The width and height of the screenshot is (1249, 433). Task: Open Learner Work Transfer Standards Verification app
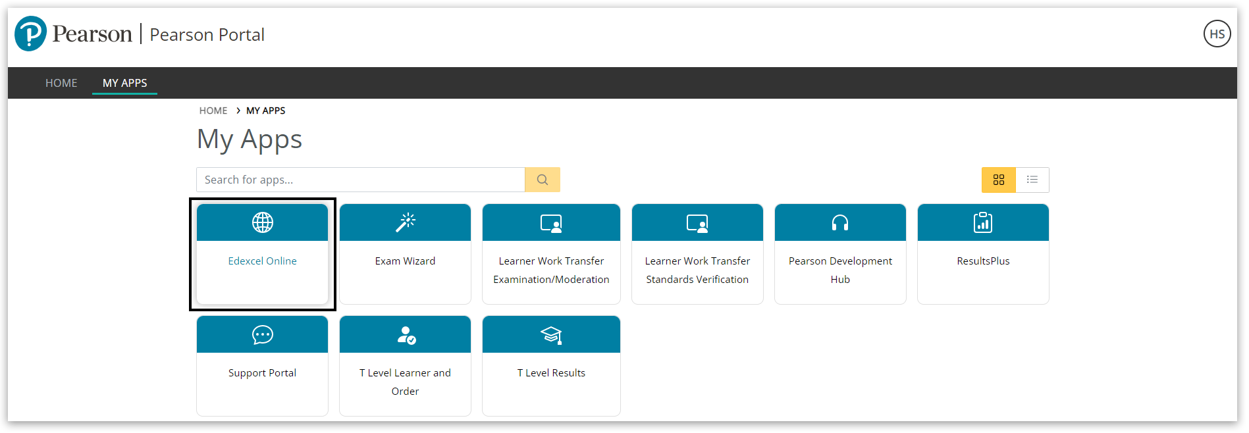pyautogui.click(x=697, y=270)
